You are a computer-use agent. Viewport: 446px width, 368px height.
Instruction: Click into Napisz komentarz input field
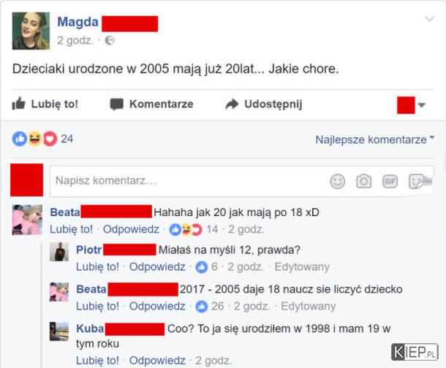188,181
